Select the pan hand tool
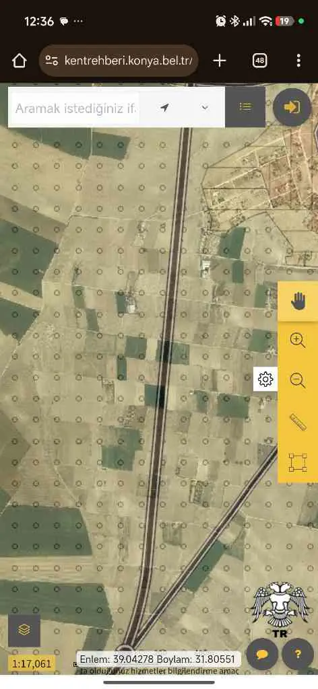Screen dimensions: 318x689 pyautogui.click(x=298, y=301)
